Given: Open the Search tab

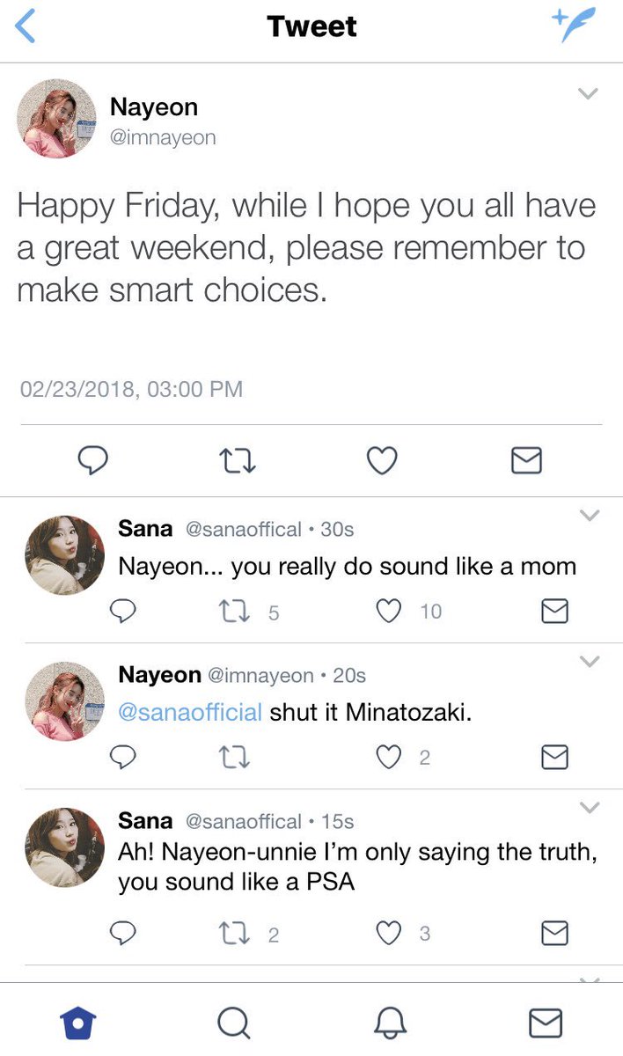Looking at the screenshot, I should (x=233, y=1023).
